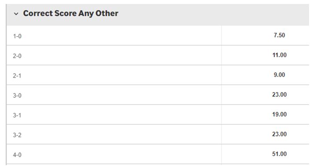Image resolution: width=313 pixels, height=166 pixels.
Task: Click the 3-1 score label
Action: pyautogui.click(x=17, y=115)
